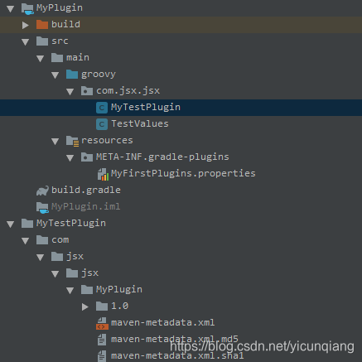Select the com folder label
This screenshot has height=362, width=362.
tap(60, 240)
